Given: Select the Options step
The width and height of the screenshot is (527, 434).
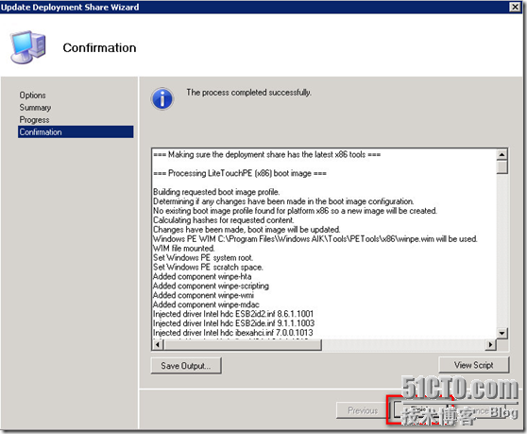Looking at the screenshot, I should (x=32, y=95).
